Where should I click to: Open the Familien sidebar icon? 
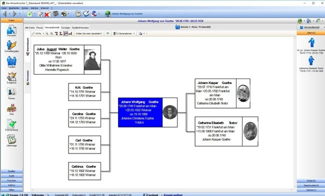pyautogui.click(x=11, y=61)
